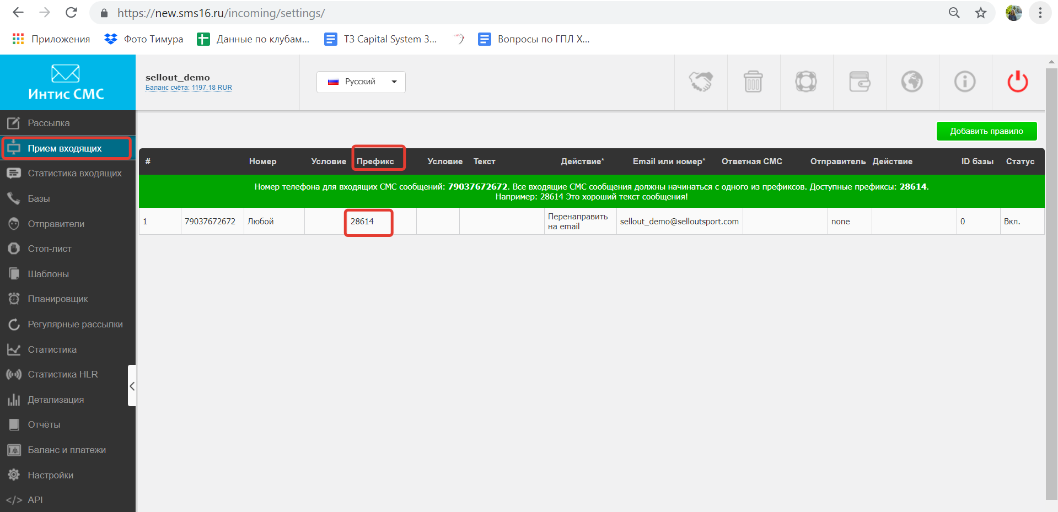This screenshot has width=1058, height=512.
Task: Open Шаблоны sidebar item
Action: (68, 274)
